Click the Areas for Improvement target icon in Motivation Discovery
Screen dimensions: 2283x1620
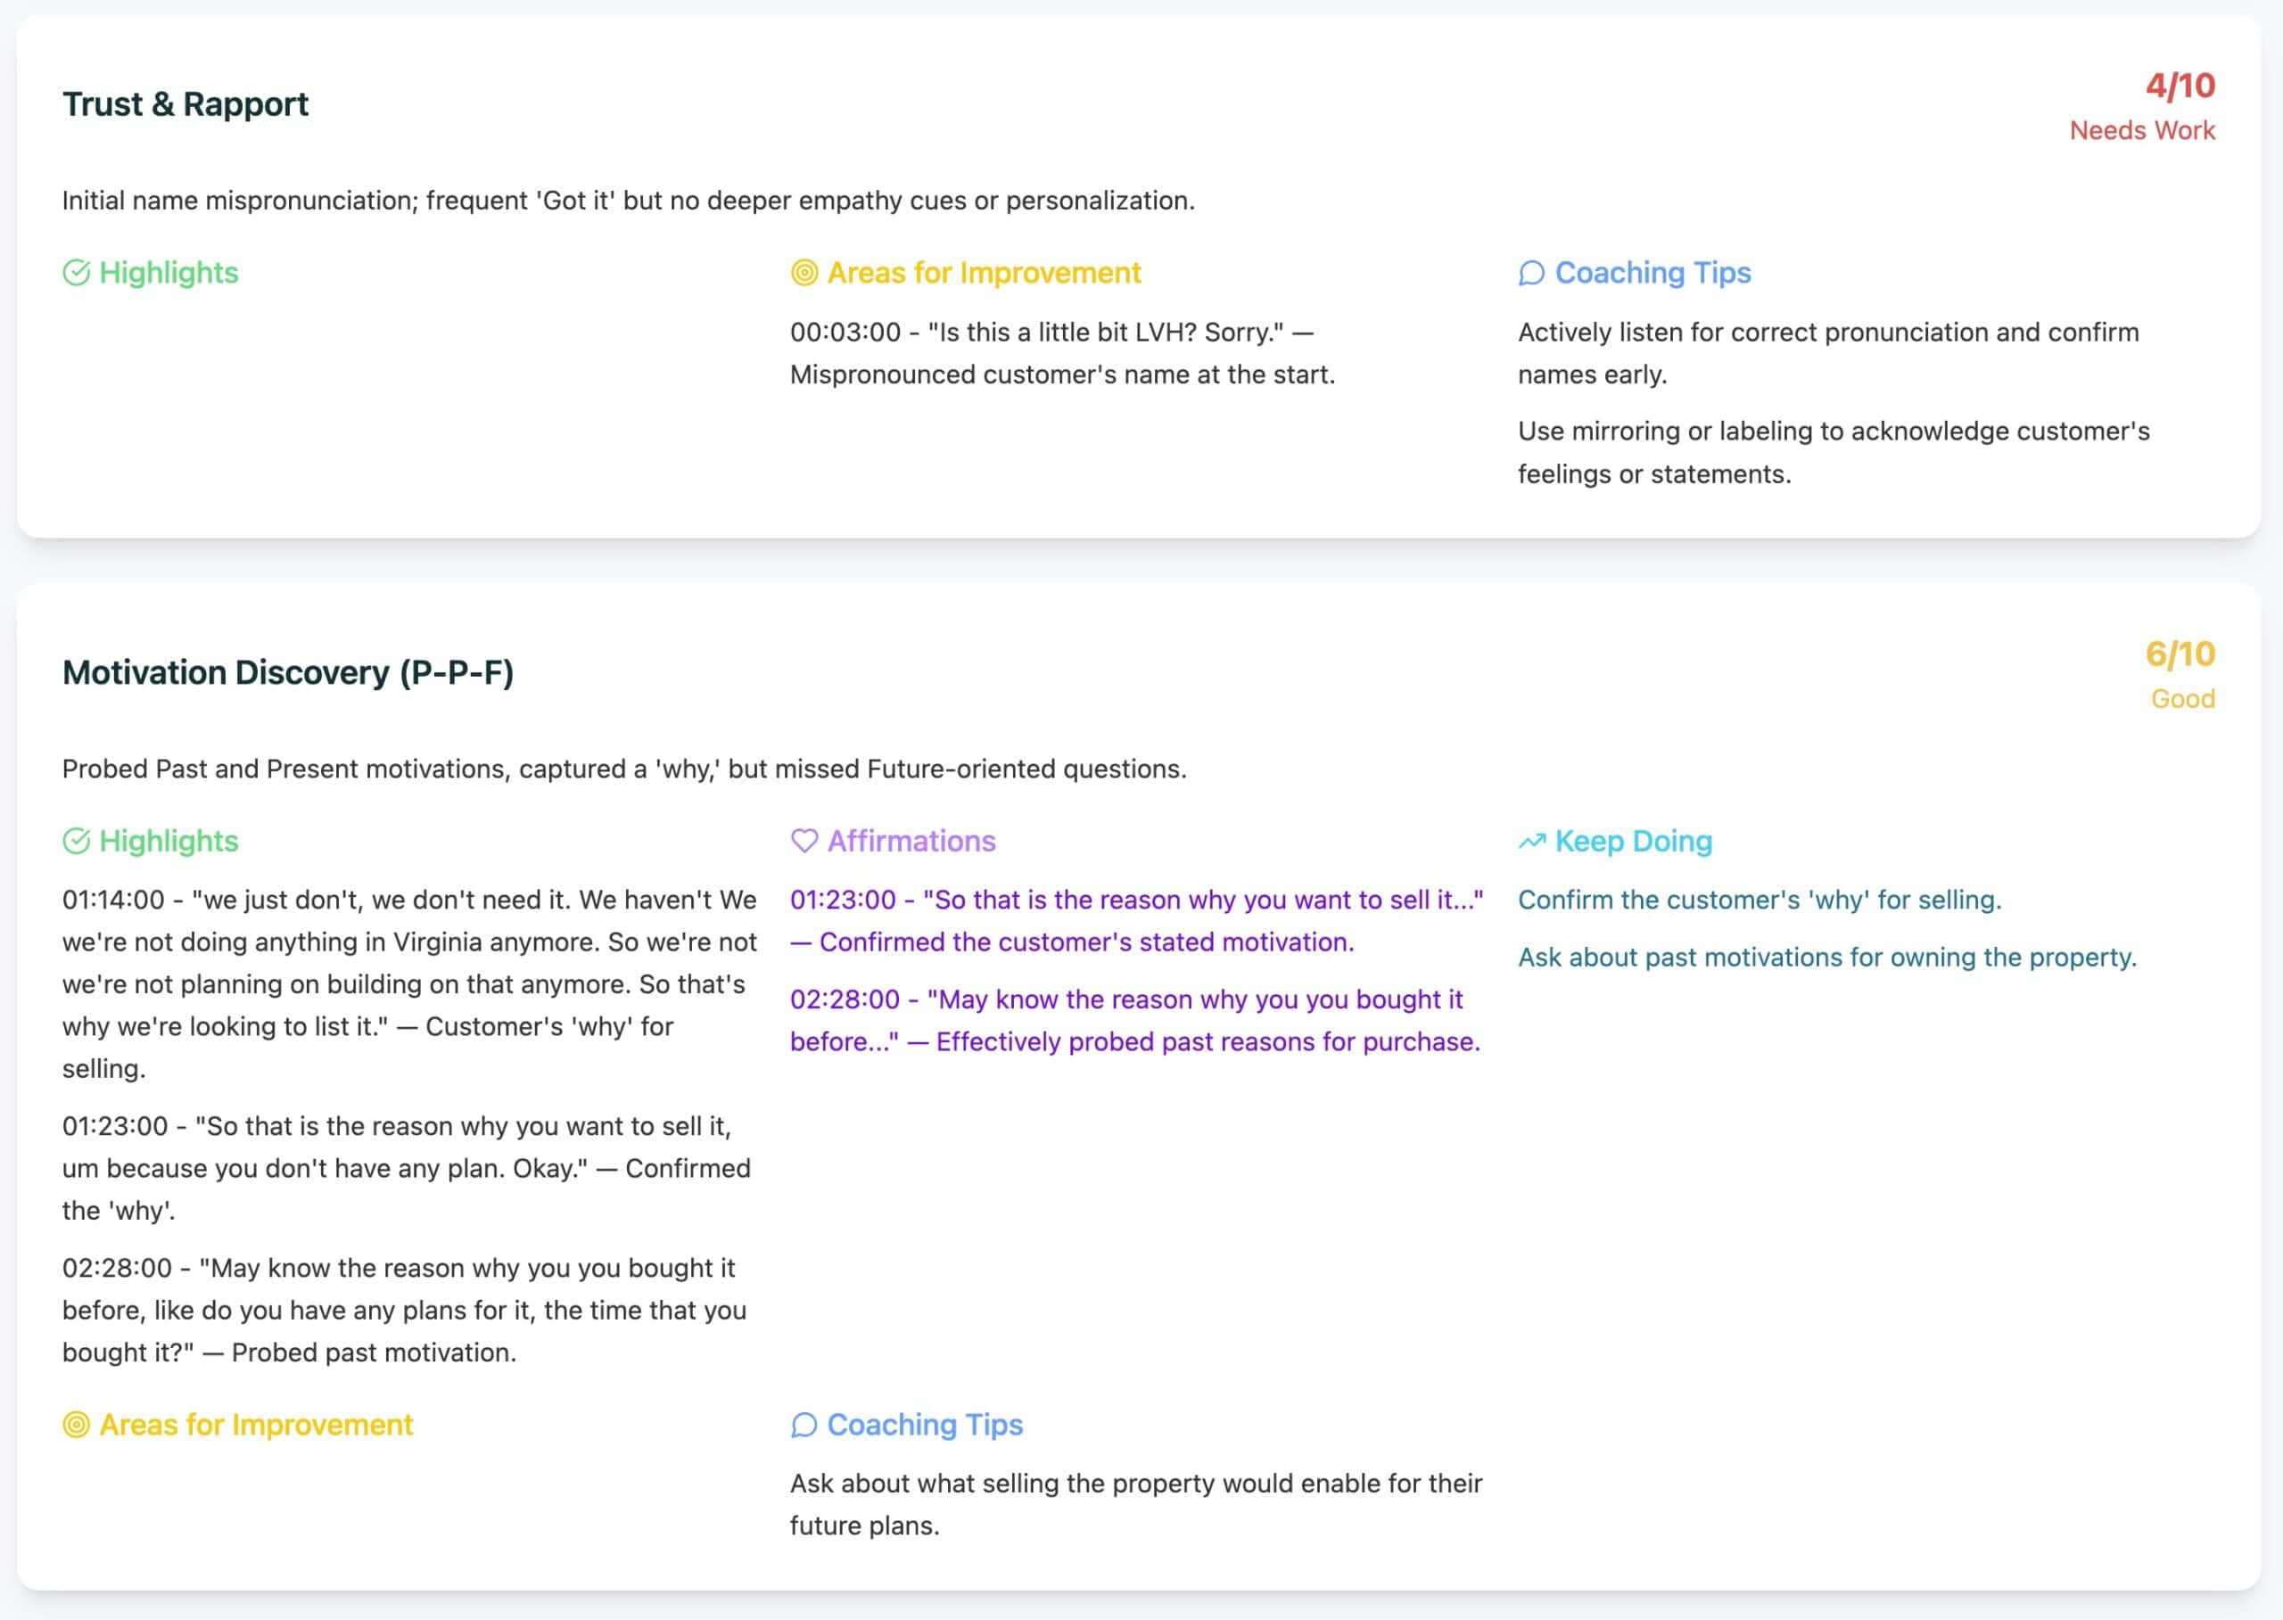tap(77, 1425)
